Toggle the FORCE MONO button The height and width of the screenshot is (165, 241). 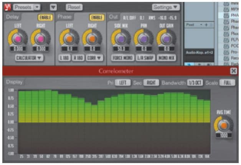(x=122, y=58)
